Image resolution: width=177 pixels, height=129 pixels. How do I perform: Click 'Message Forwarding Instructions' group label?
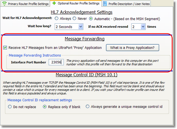[x=35, y=55]
